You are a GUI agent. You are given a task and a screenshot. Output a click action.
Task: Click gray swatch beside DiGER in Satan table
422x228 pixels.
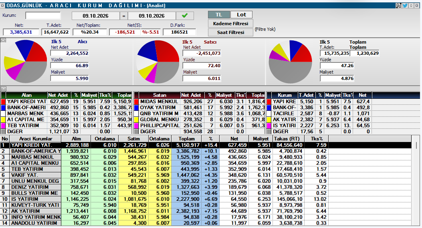coord(136,132)
